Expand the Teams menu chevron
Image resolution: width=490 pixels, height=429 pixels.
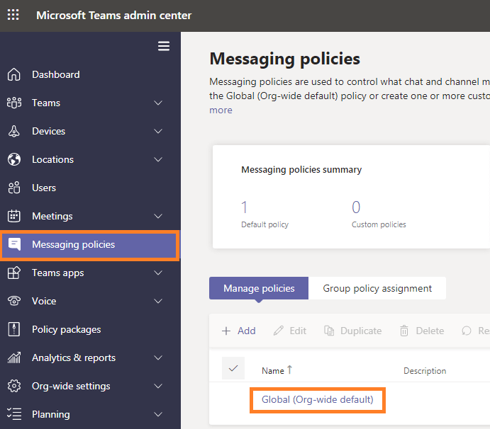[x=158, y=103]
